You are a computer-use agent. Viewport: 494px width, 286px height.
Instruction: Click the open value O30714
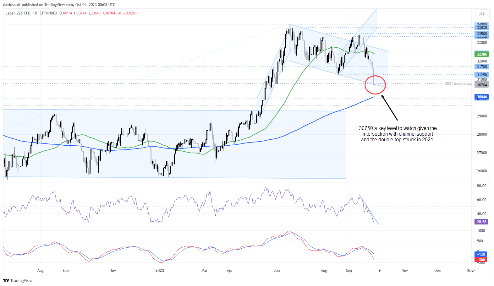(66, 13)
